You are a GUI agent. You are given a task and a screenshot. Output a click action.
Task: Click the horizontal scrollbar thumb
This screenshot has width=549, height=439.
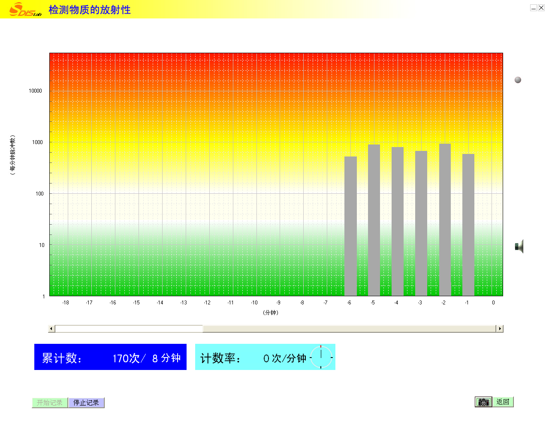click(129, 329)
